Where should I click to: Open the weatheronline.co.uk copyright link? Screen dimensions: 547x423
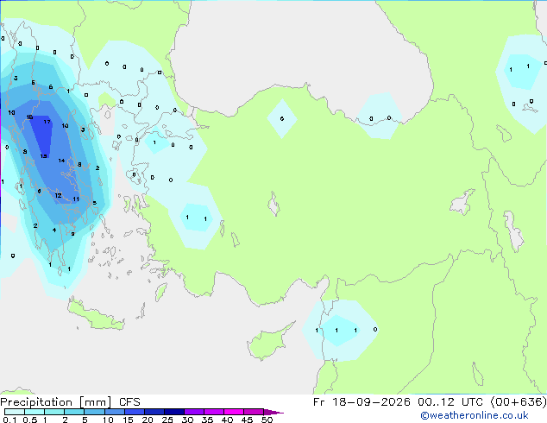click(475, 415)
